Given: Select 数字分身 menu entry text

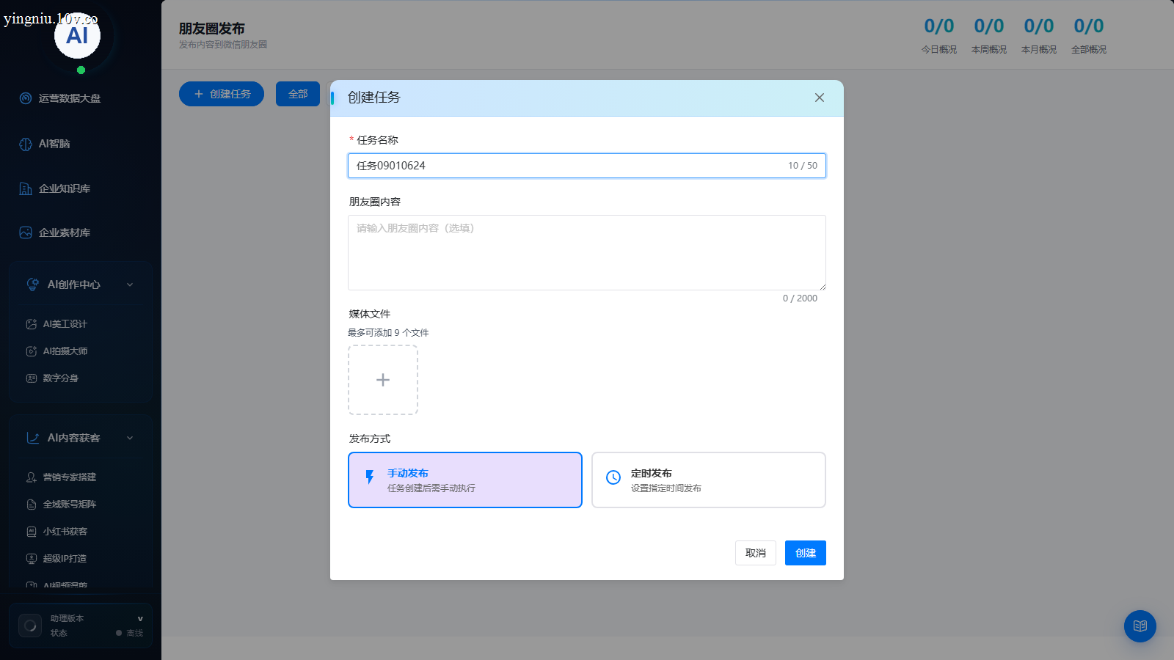Looking at the screenshot, I should pos(61,378).
